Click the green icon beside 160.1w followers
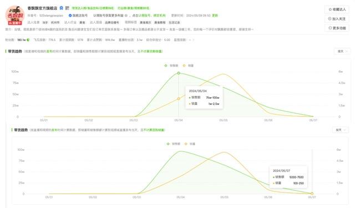Screen dimensions: 355x208 coord(28,40)
